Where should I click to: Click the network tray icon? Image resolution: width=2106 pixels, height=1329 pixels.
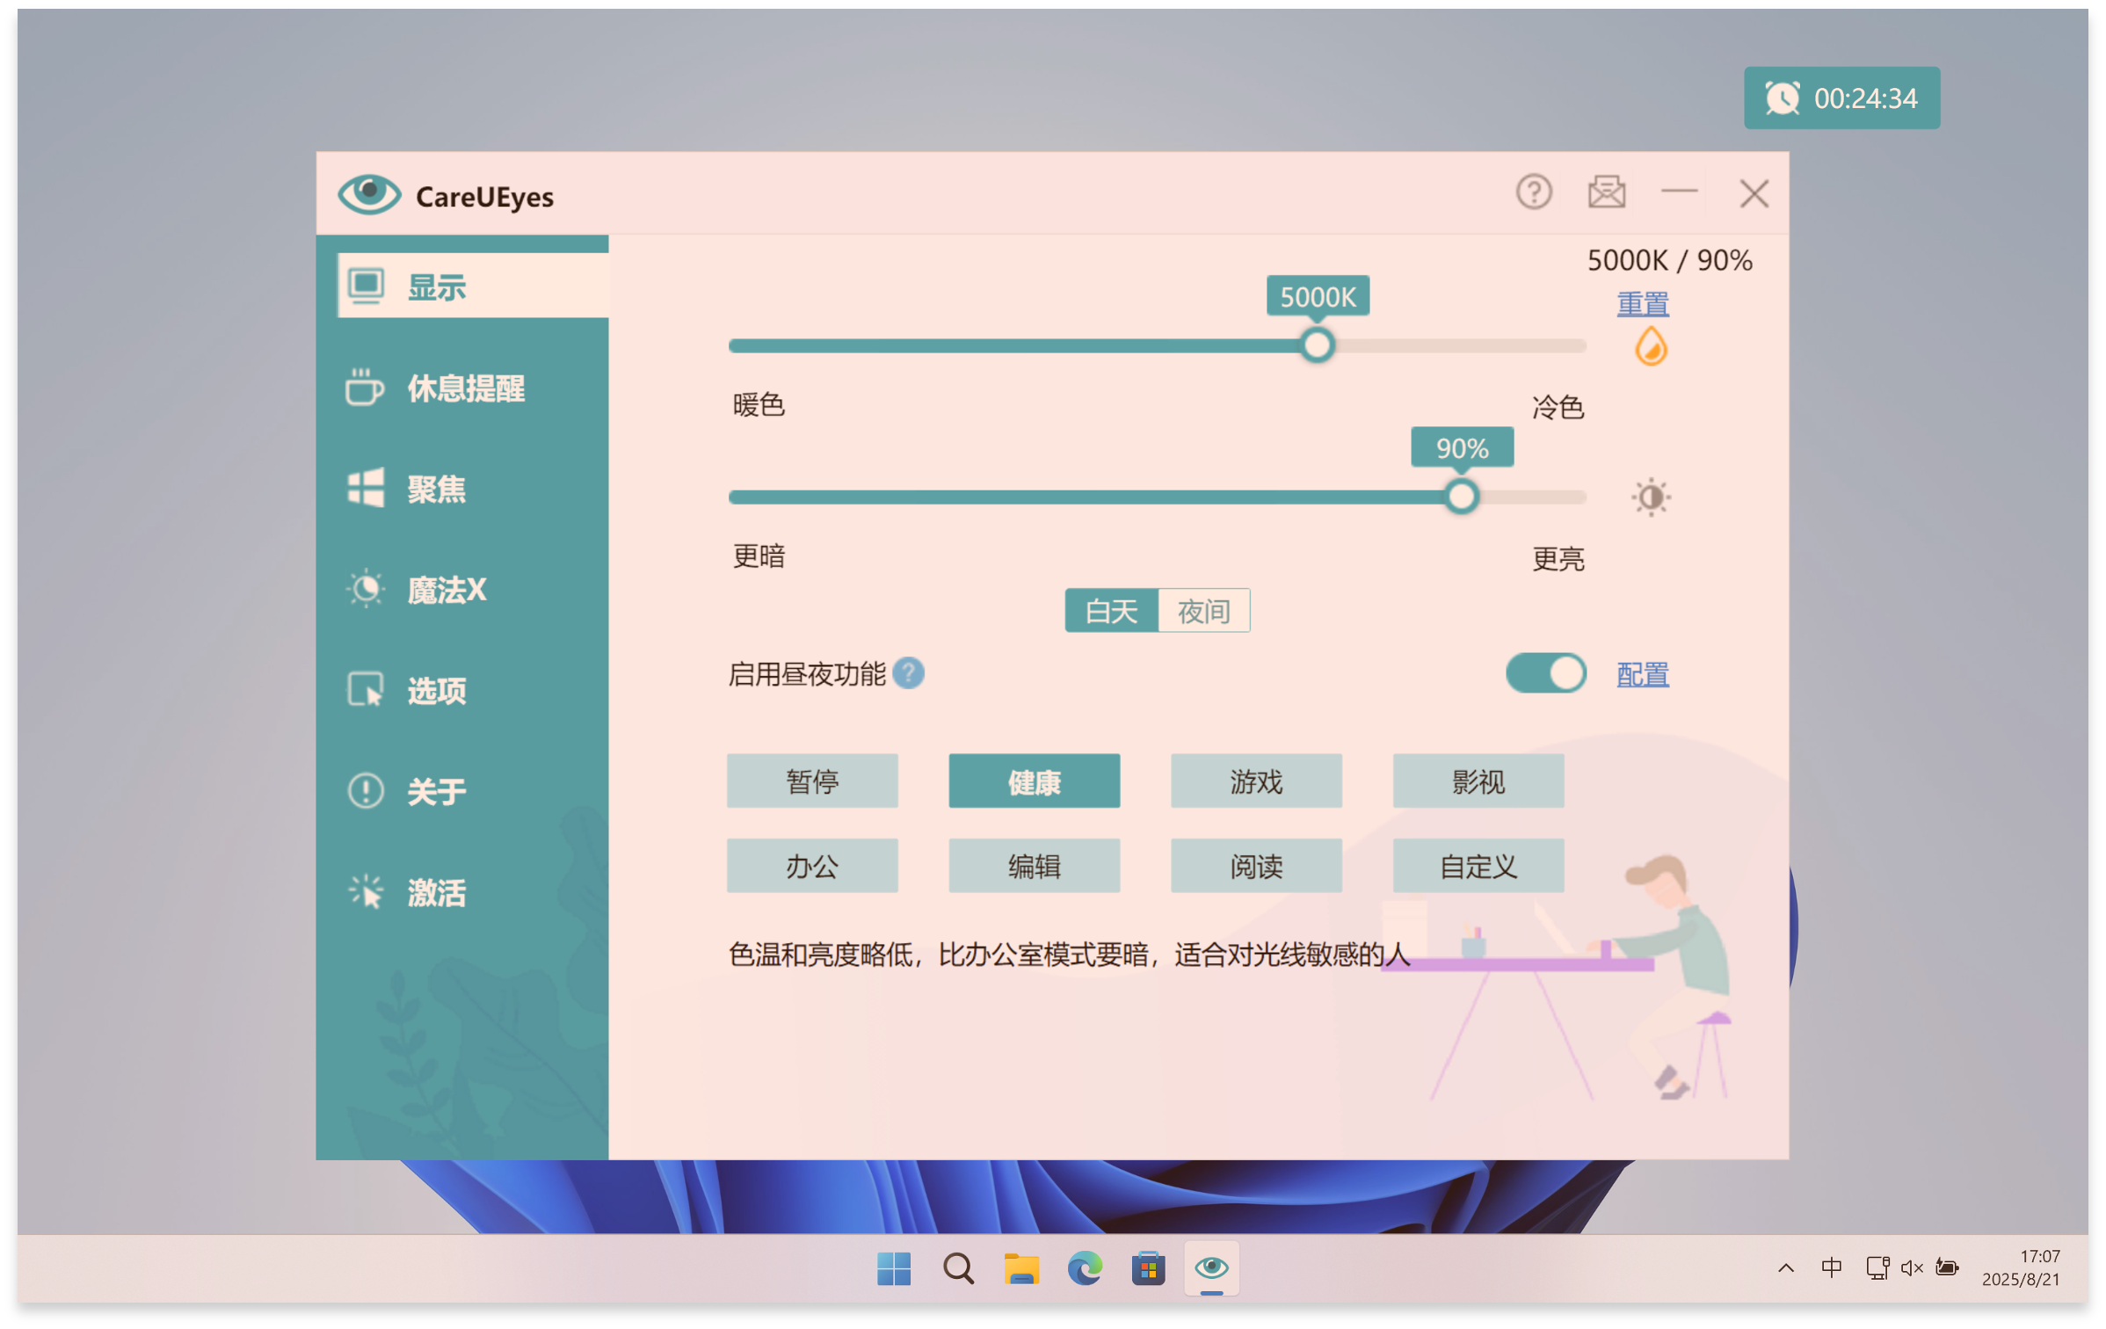click(1877, 1267)
